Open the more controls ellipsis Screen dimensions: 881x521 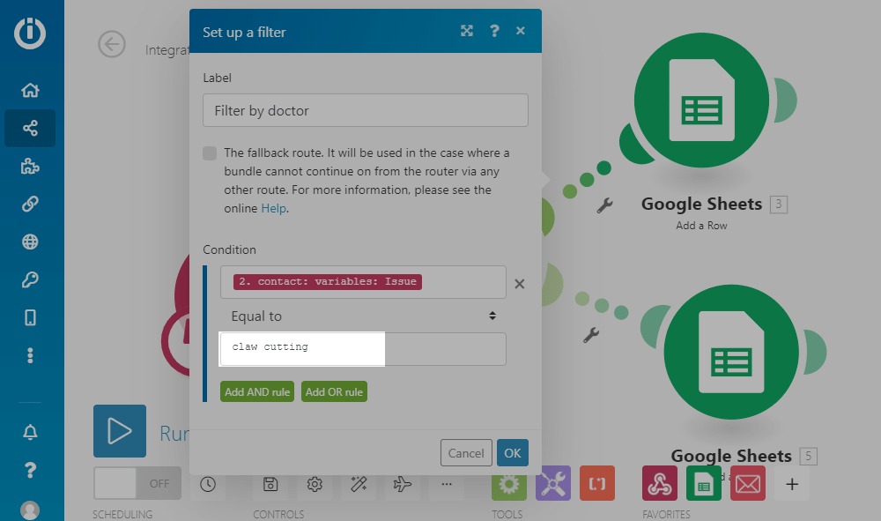[446, 484]
